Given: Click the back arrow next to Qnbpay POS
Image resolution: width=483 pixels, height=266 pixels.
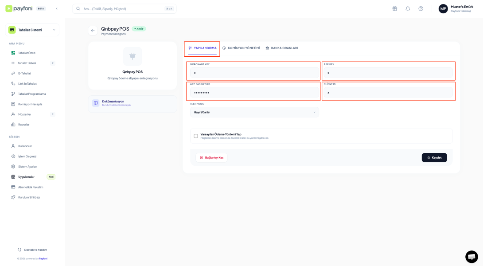Looking at the screenshot, I should 93,31.
